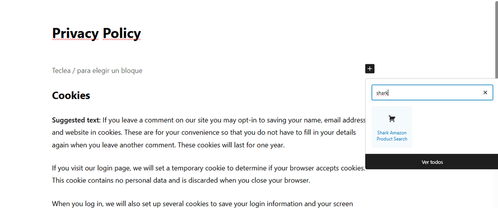Insert the Shark Amazon Product Search block
This screenshot has width=498, height=208.
392,127
